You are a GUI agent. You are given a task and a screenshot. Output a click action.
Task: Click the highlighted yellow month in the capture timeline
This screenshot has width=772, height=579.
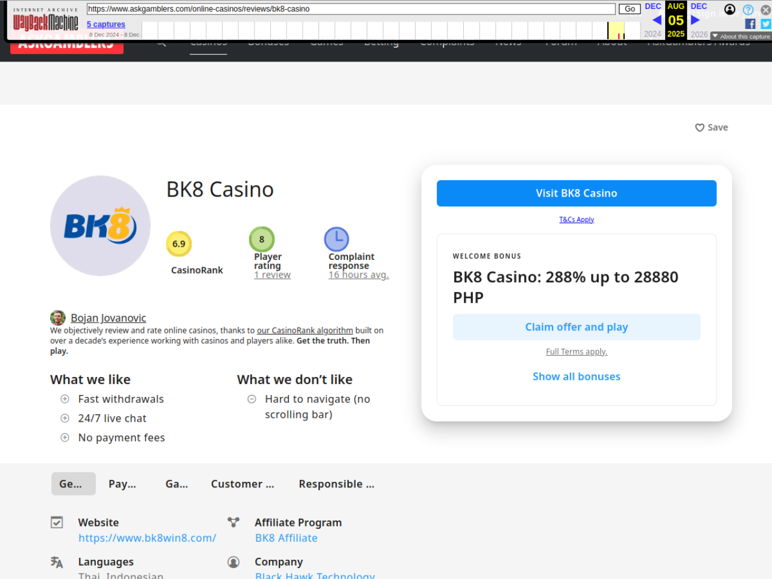(x=616, y=30)
